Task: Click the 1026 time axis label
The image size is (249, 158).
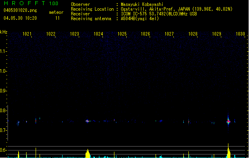Action: pyautogui.click(x=145, y=34)
